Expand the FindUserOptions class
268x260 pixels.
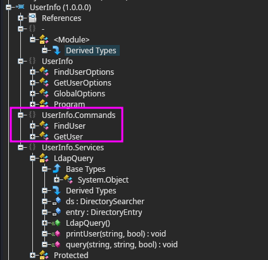(x=32, y=72)
